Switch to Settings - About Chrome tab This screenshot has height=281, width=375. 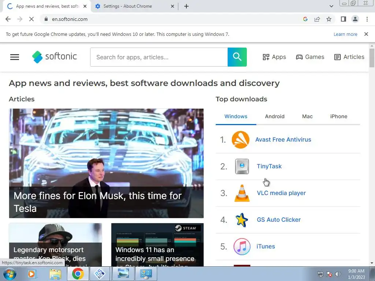tap(135, 6)
